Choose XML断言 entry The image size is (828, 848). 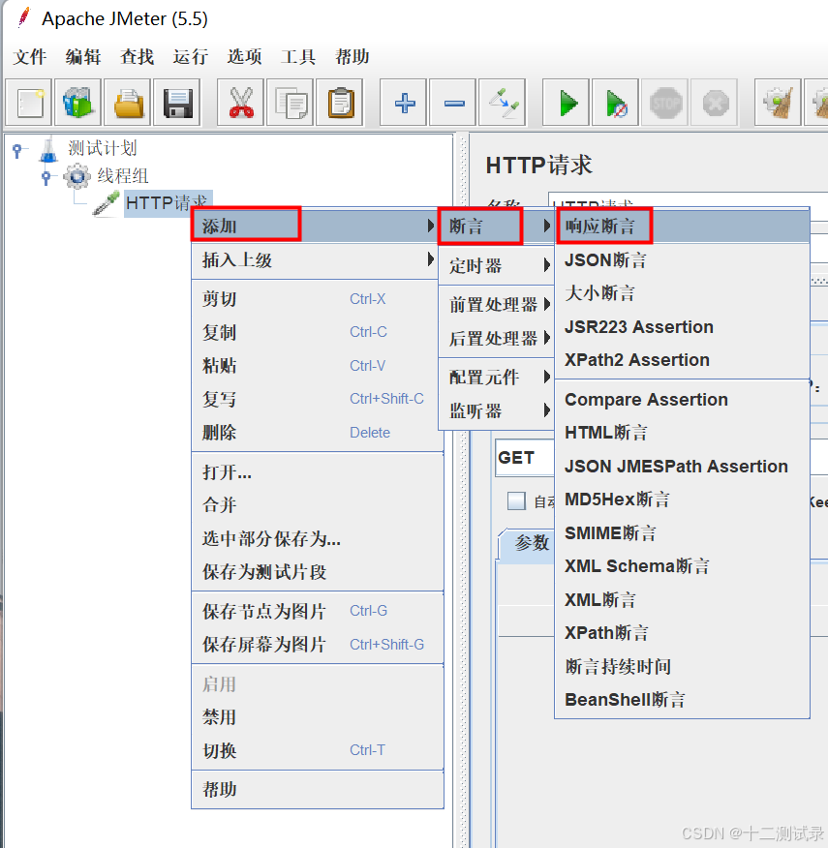point(682,599)
